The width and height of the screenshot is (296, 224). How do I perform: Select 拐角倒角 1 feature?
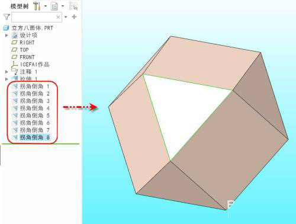[34, 87]
